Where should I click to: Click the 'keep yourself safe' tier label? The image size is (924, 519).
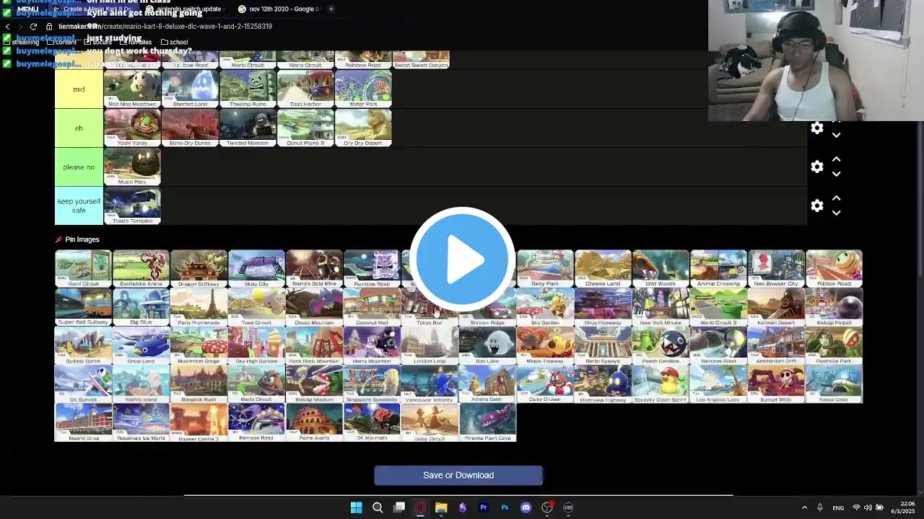tap(79, 205)
